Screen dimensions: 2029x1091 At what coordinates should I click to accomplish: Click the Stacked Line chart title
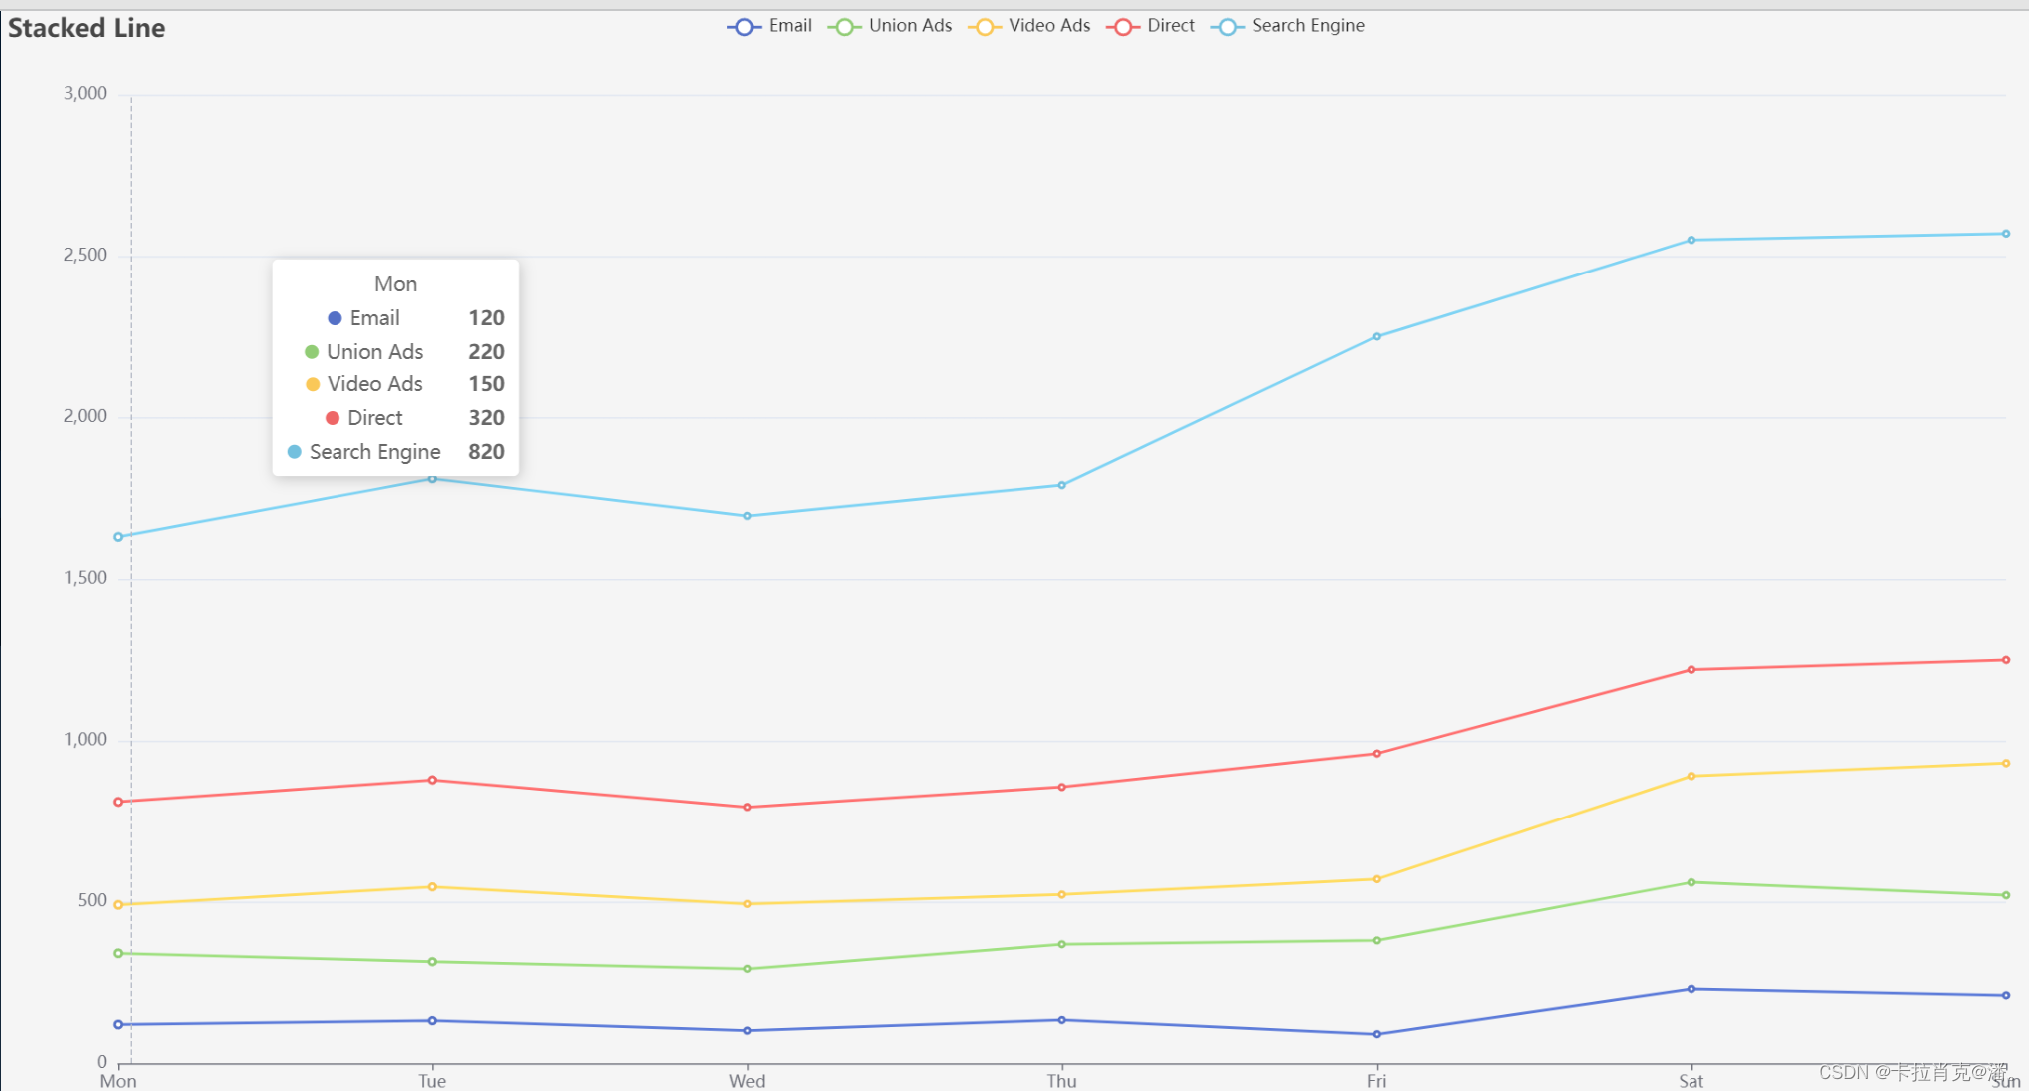[86, 28]
